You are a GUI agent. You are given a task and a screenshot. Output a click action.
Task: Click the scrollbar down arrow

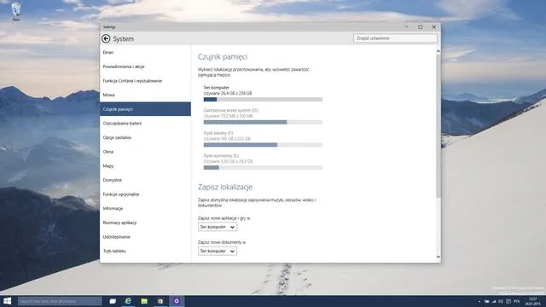coord(438,257)
